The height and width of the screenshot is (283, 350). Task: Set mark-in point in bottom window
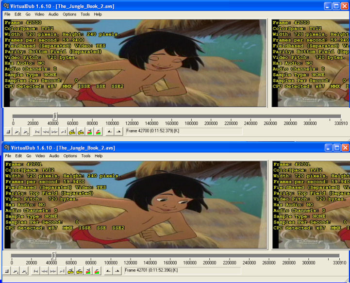108,271
